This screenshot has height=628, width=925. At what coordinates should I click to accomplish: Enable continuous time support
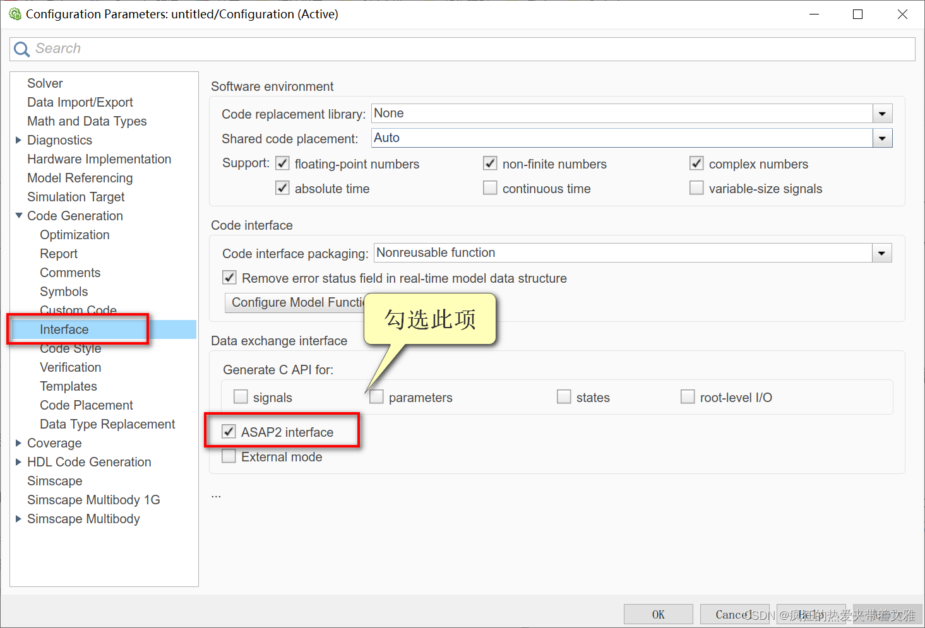(490, 187)
